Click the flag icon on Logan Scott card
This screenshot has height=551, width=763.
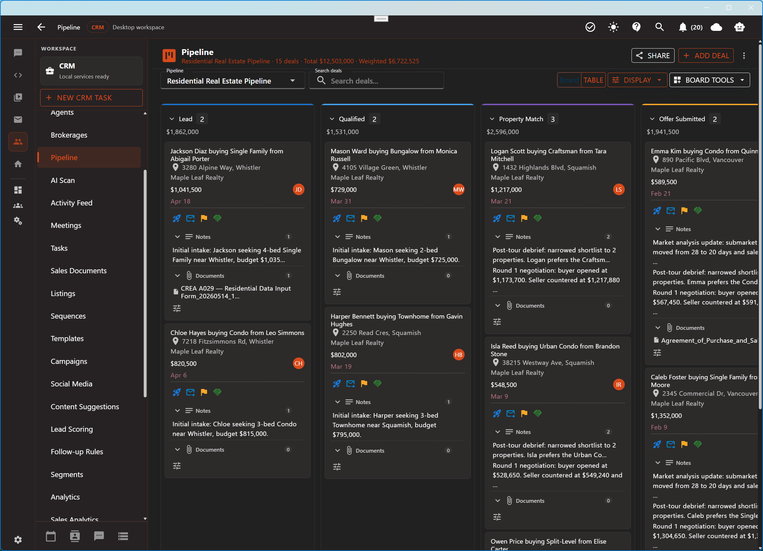click(x=524, y=218)
